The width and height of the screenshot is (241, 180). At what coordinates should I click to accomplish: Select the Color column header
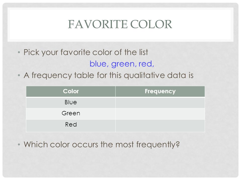point(71,91)
